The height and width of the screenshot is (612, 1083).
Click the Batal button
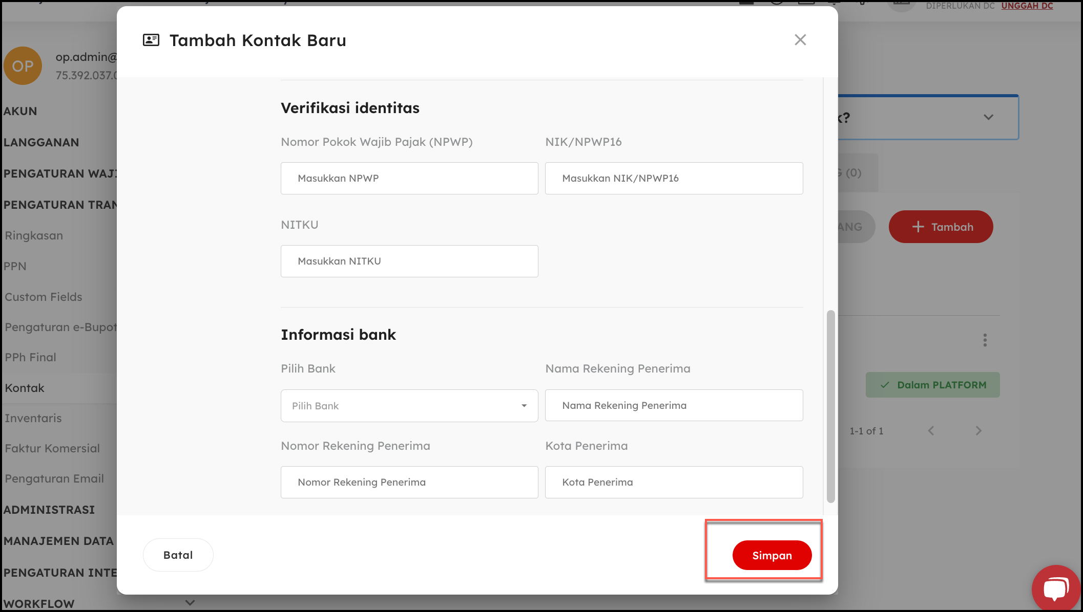coord(178,555)
